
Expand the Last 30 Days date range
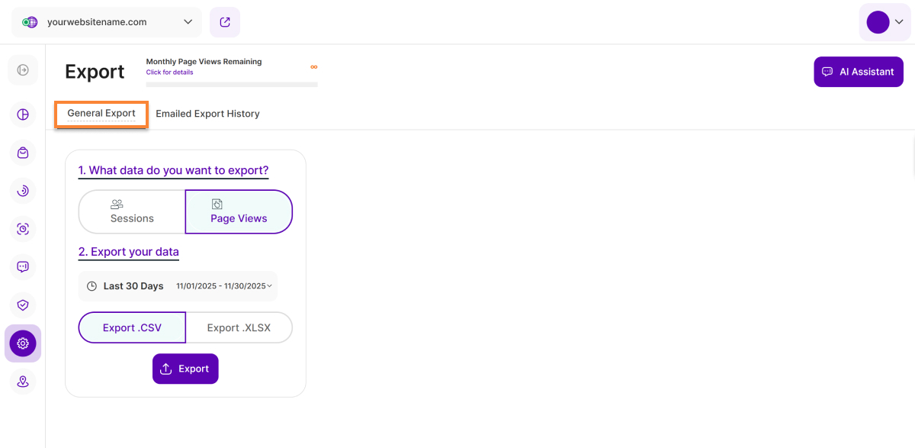178,286
